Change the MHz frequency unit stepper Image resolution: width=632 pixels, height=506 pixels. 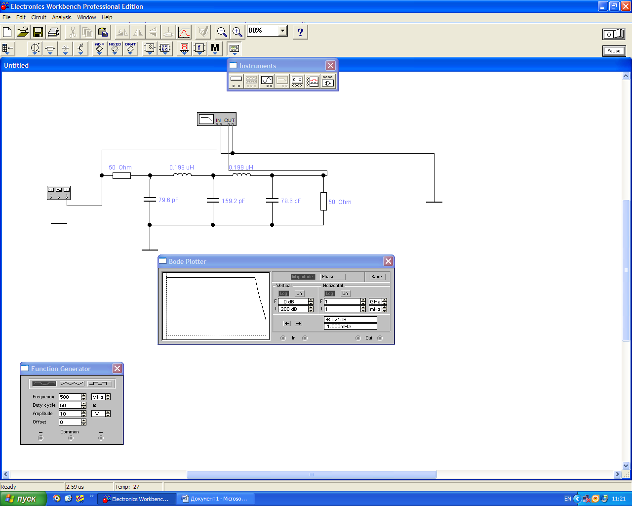(x=108, y=397)
